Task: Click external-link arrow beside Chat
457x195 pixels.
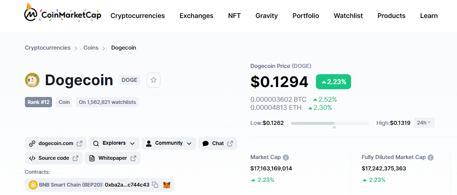Action: click(230, 144)
